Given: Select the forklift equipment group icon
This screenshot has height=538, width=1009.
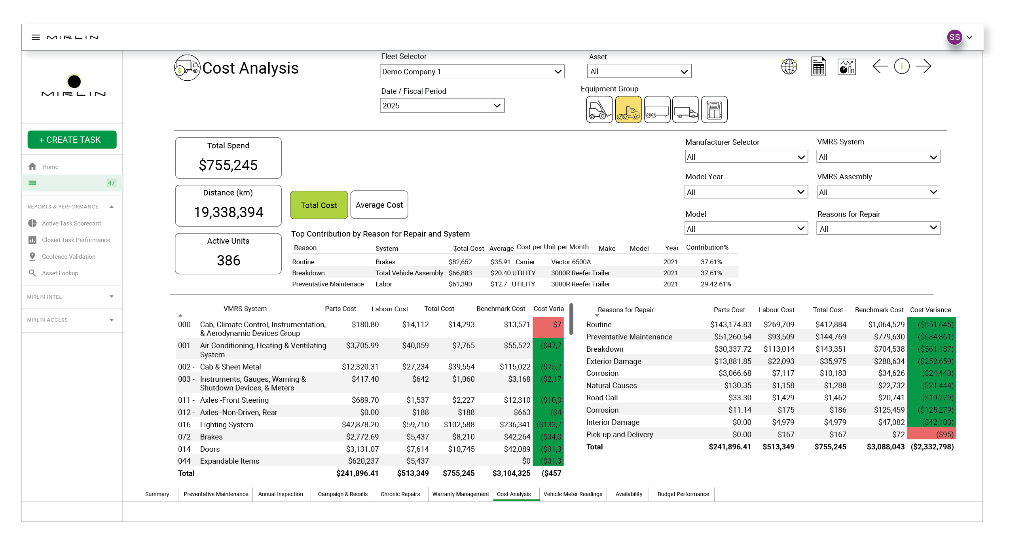Looking at the screenshot, I should pyautogui.click(x=599, y=110).
